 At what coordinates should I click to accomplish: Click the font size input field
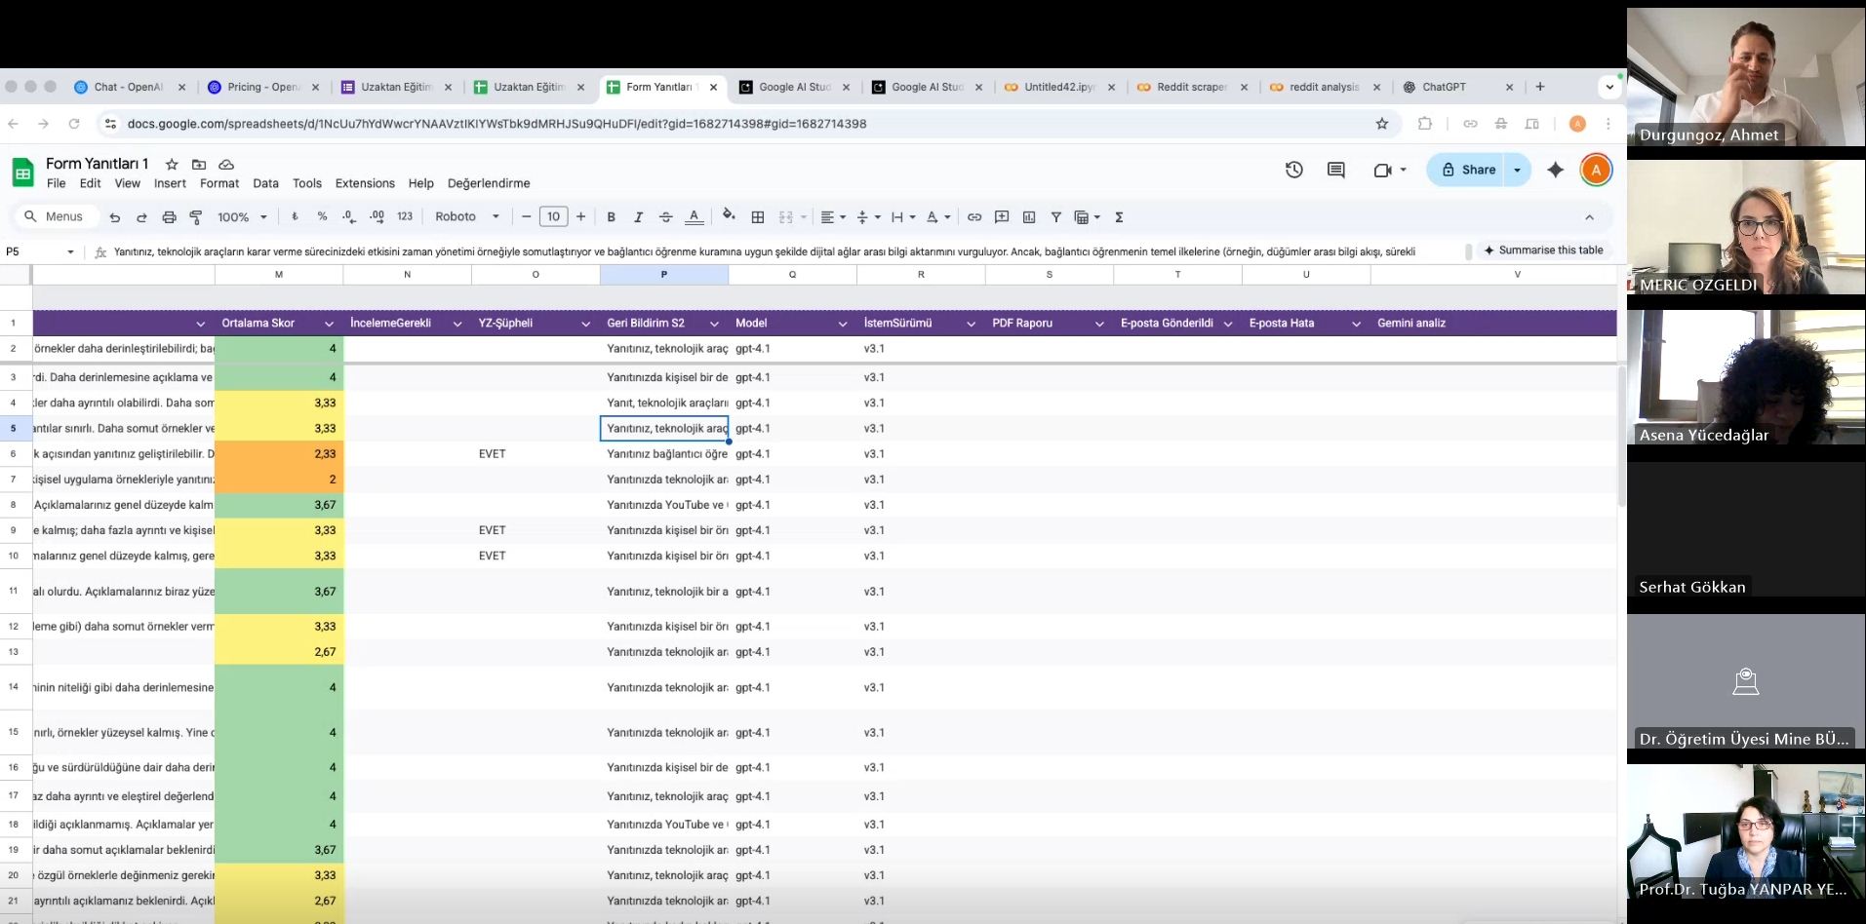pyautogui.click(x=553, y=217)
